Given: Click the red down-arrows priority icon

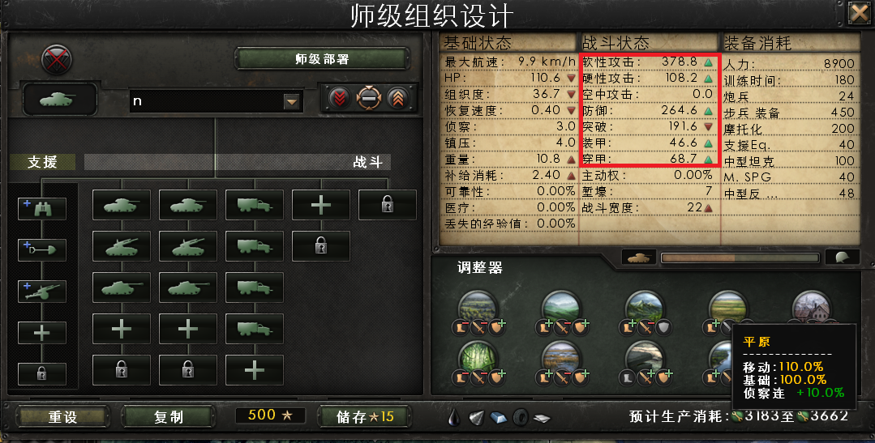Looking at the screenshot, I should [339, 99].
